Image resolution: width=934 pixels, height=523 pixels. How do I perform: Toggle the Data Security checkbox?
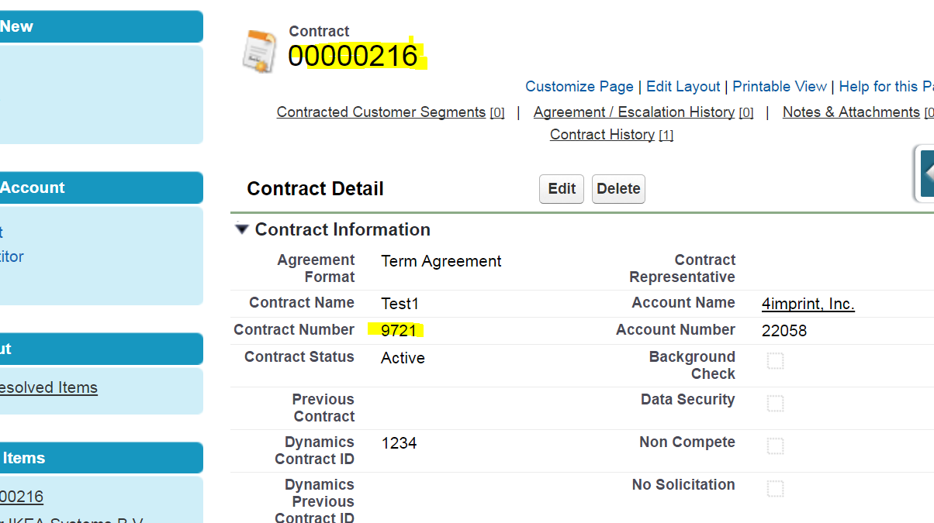[x=775, y=404]
